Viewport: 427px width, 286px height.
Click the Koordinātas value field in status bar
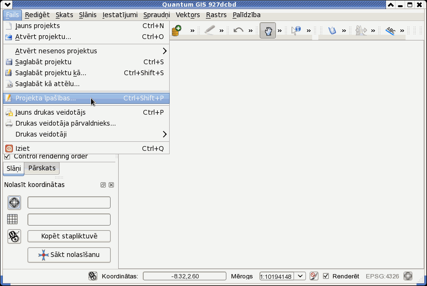click(184, 276)
